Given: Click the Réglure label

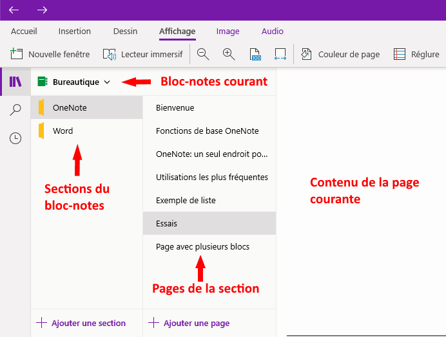Looking at the screenshot, I should [x=425, y=54].
